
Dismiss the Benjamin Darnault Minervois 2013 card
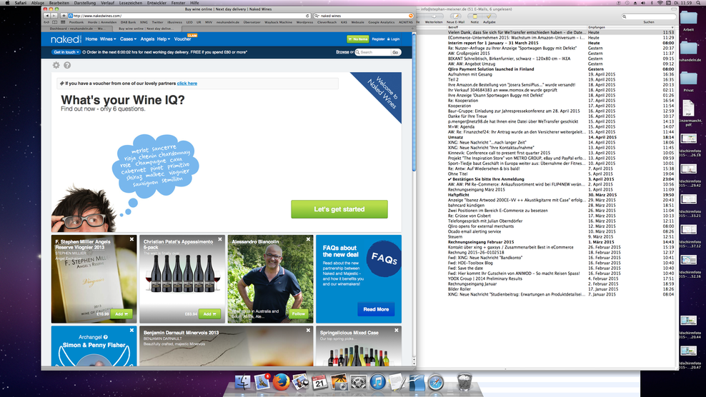pyautogui.click(x=309, y=331)
